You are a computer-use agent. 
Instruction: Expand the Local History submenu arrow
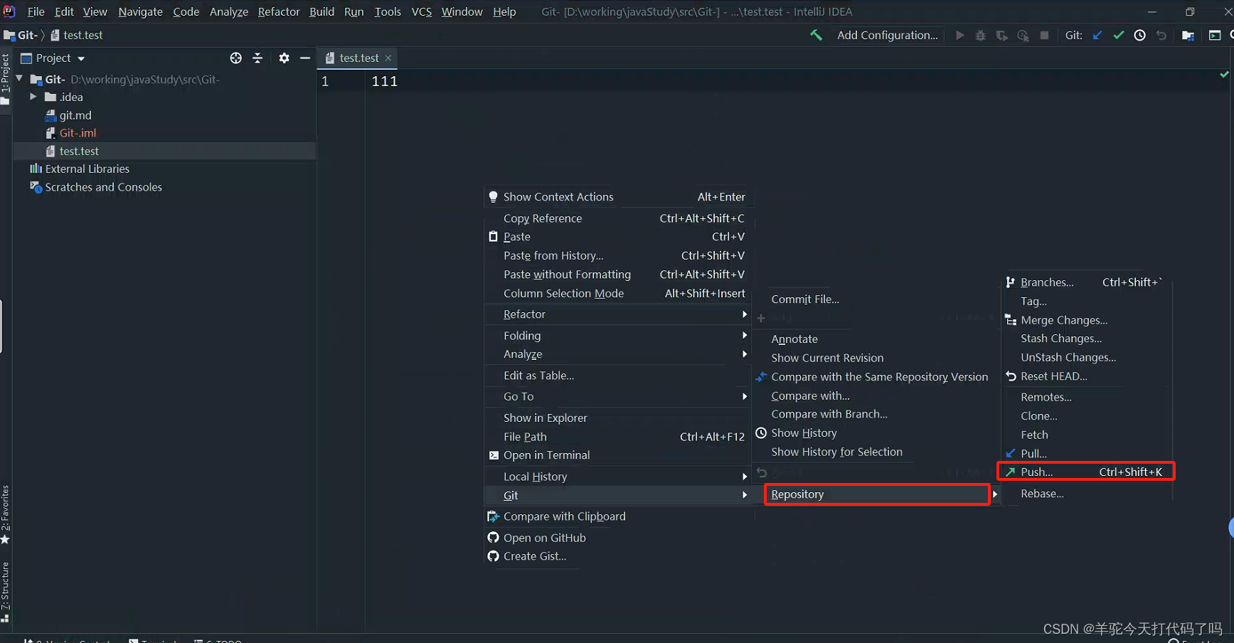pos(744,477)
